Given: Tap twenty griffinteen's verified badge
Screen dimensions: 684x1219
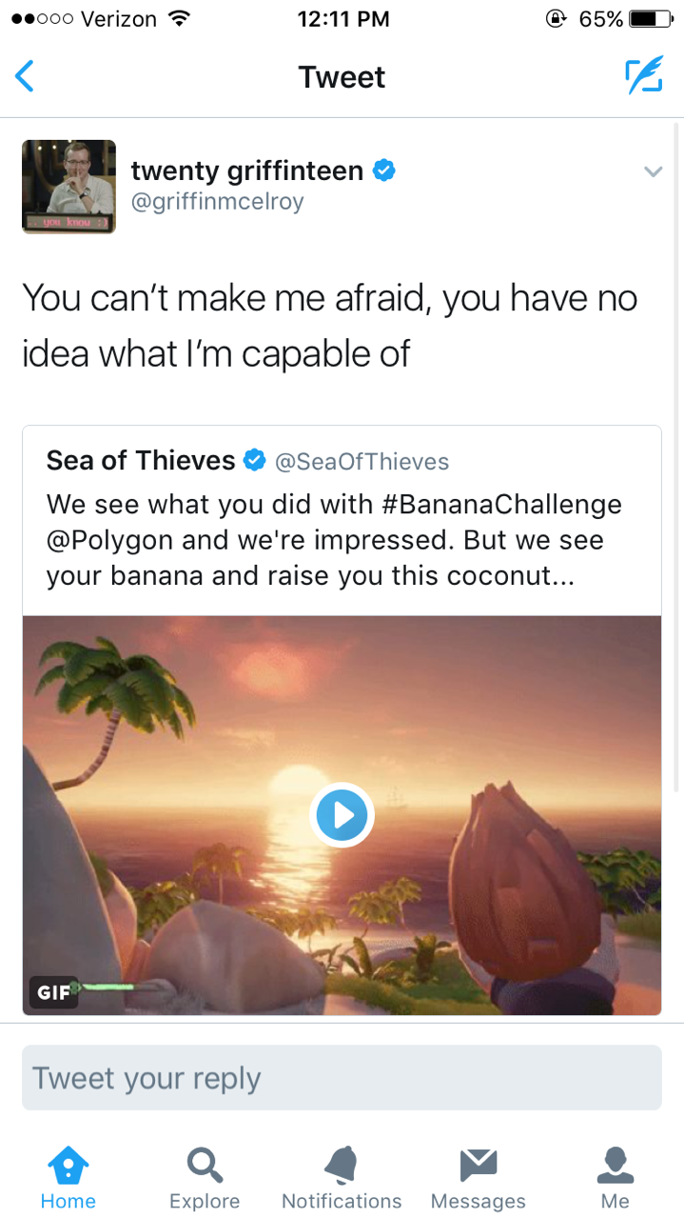Looking at the screenshot, I should 384,170.
